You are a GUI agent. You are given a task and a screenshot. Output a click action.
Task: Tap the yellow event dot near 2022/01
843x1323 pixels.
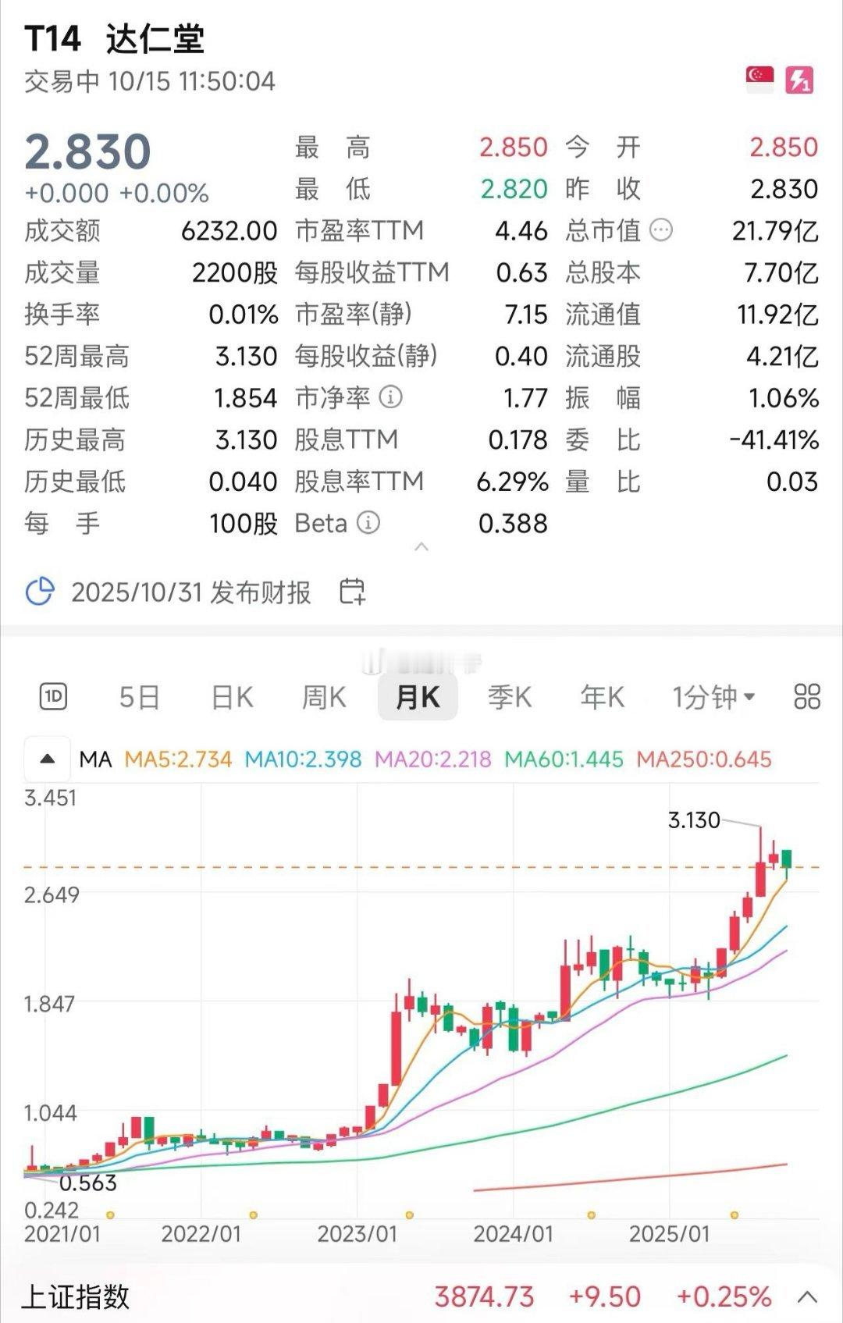(x=253, y=1215)
